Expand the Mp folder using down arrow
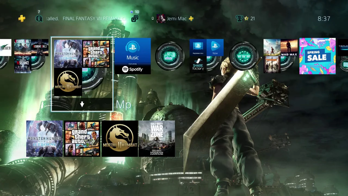This screenshot has height=196, width=348. (x=82, y=104)
